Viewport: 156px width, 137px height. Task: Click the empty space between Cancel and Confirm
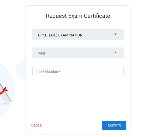[x=72, y=125]
